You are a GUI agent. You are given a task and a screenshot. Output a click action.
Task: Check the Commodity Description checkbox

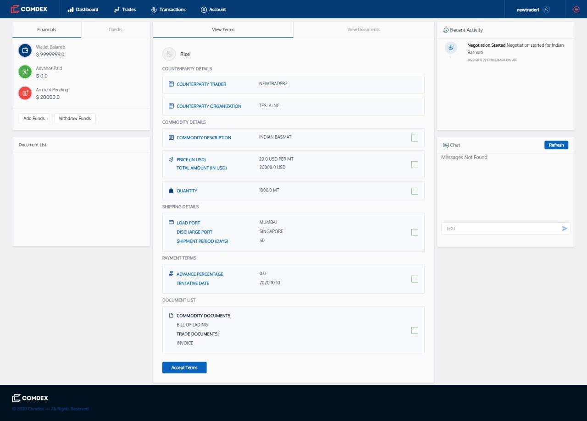pos(415,138)
